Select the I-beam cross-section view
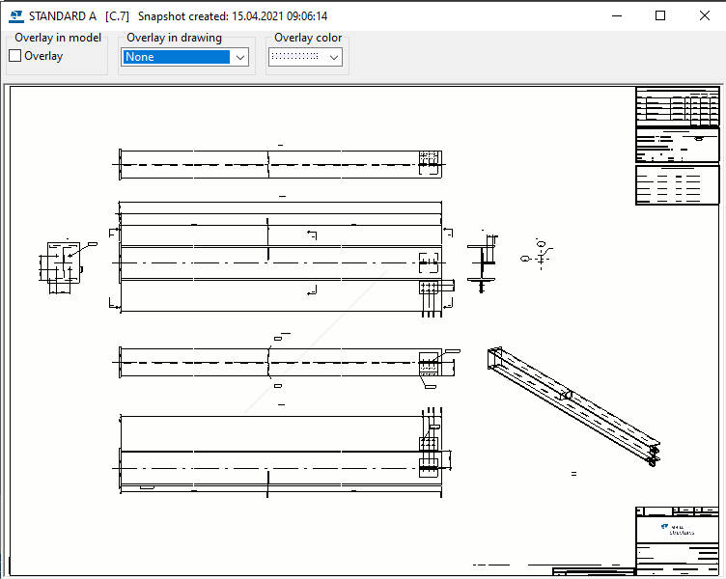This screenshot has width=726, height=579. pyautogui.click(x=482, y=261)
